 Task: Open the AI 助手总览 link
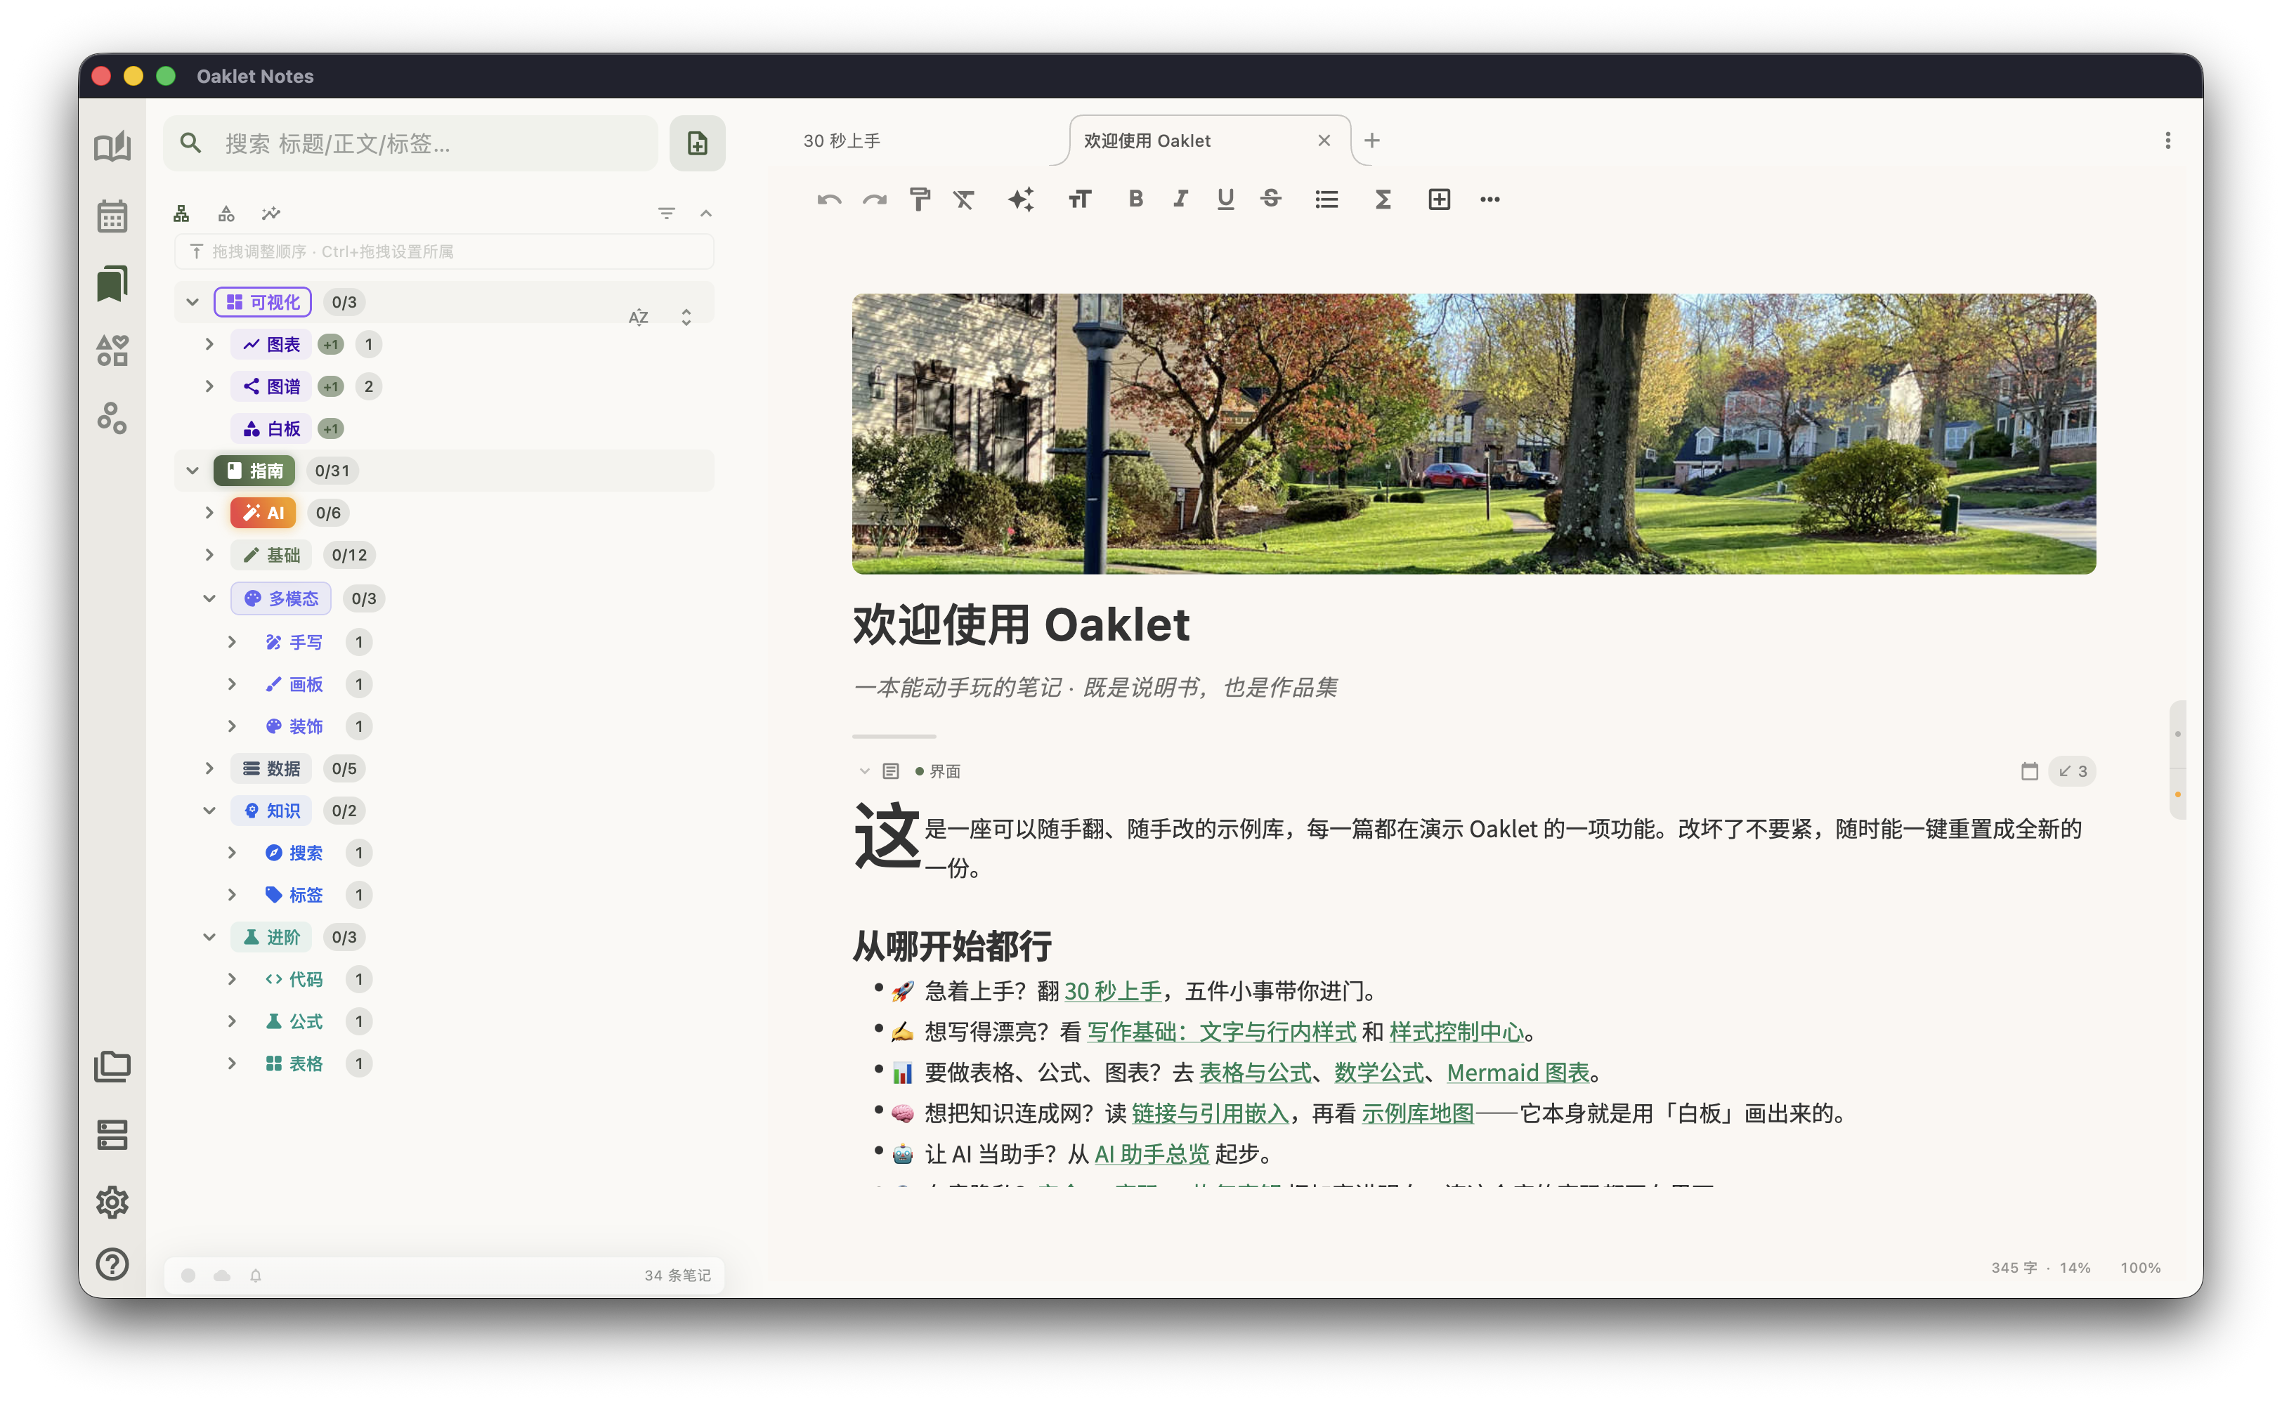[x=1152, y=1155]
